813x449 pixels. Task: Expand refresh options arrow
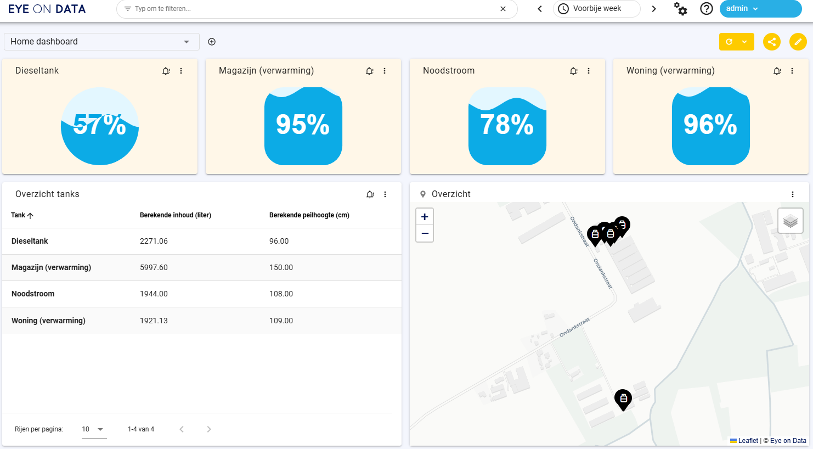[x=744, y=42]
